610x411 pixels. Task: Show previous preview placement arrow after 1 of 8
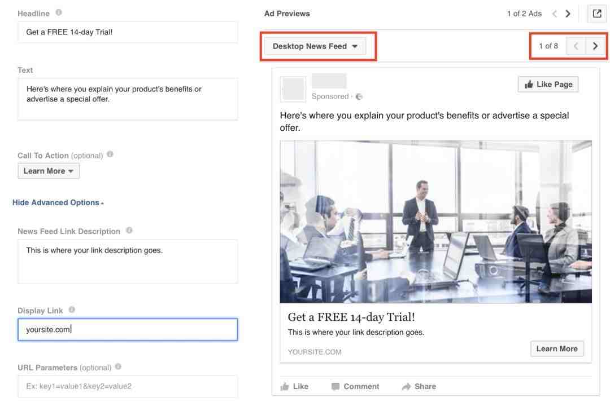click(x=576, y=46)
